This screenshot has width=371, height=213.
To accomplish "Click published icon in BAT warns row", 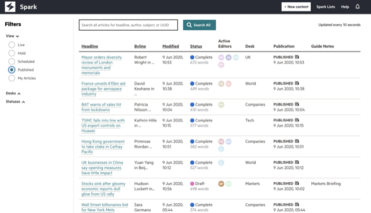I will (x=297, y=104).
